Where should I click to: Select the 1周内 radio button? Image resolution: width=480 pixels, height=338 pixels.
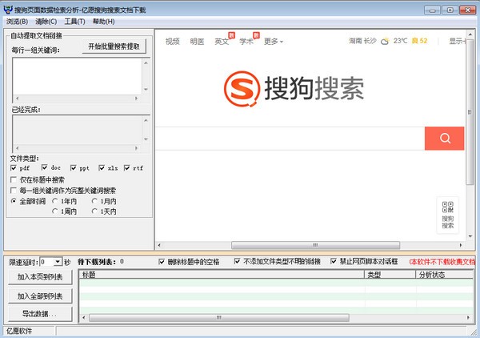coord(56,211)
